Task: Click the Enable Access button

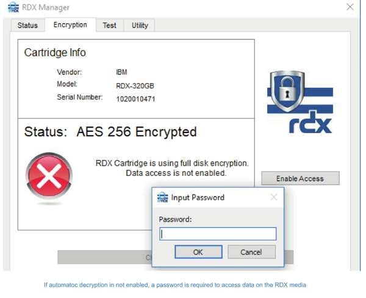Action: [300, 178]
